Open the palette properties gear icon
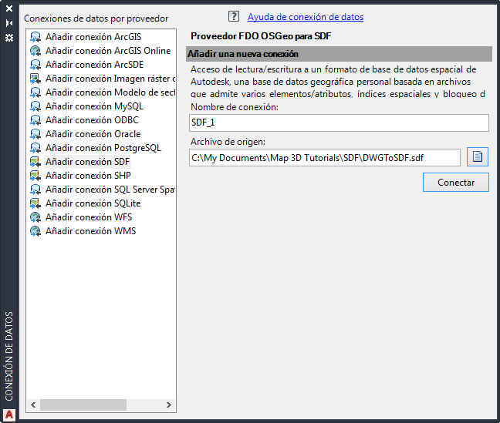Image resolution: width=500 pixels, height=423 pixels. 9,36
